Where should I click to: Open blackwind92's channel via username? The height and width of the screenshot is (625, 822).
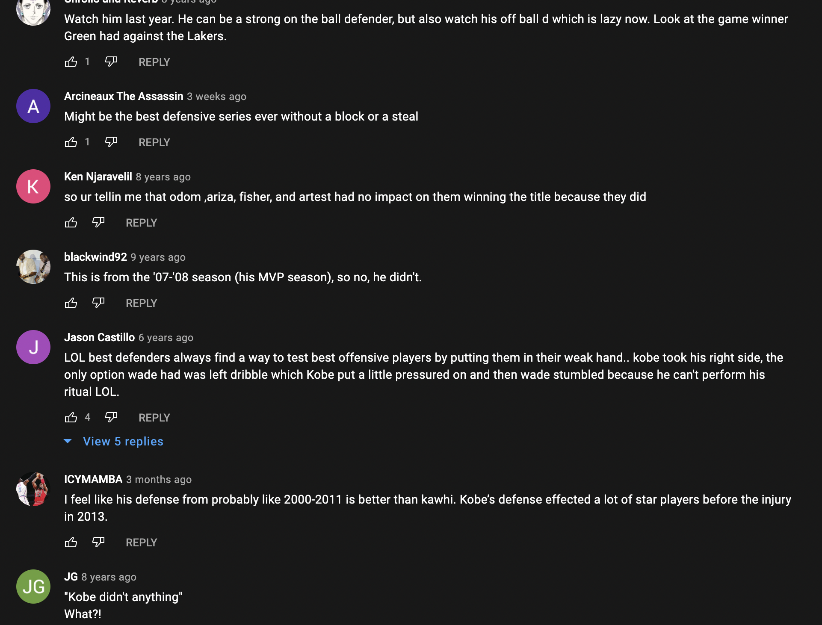95,257
